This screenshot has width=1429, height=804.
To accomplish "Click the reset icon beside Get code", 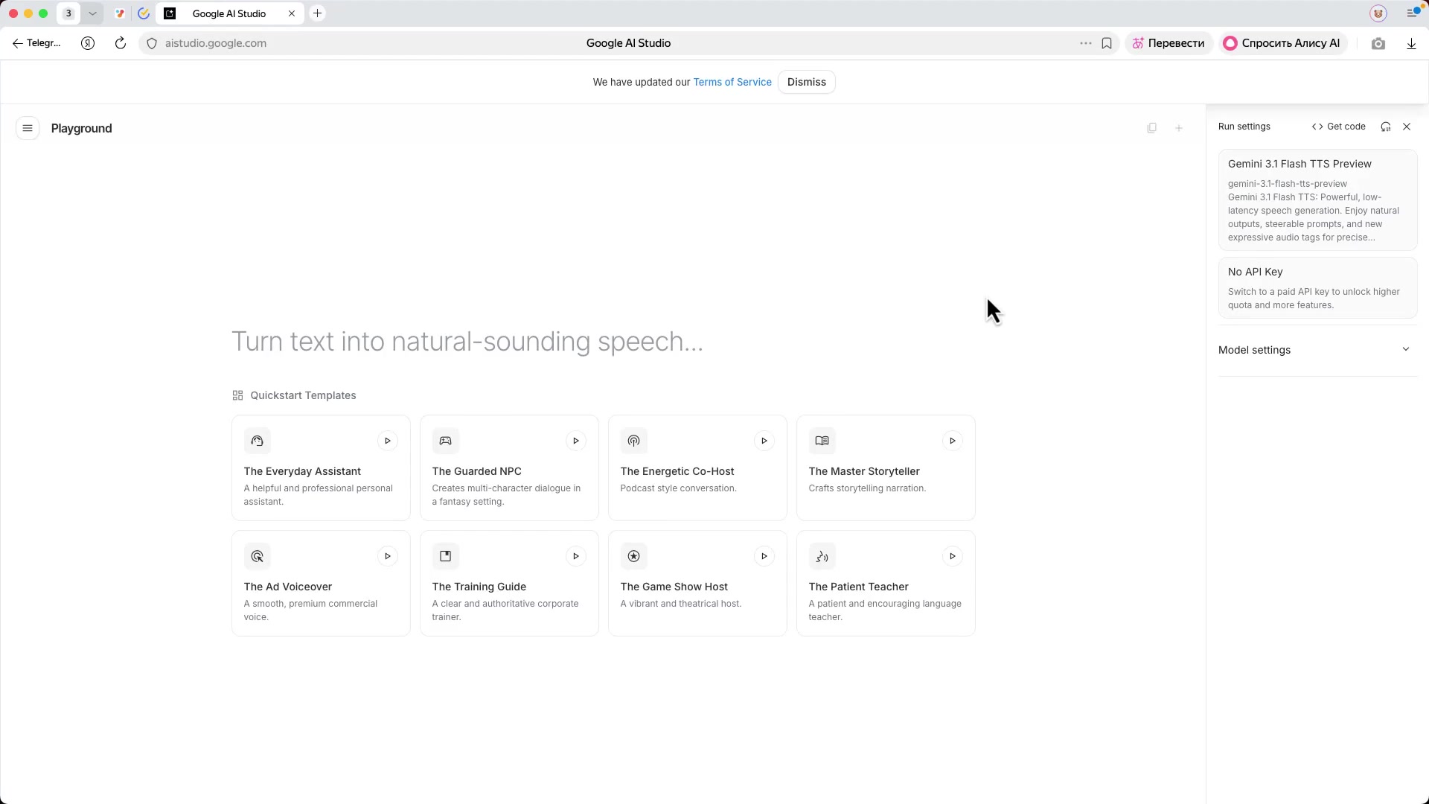I will pos(1385,127).
